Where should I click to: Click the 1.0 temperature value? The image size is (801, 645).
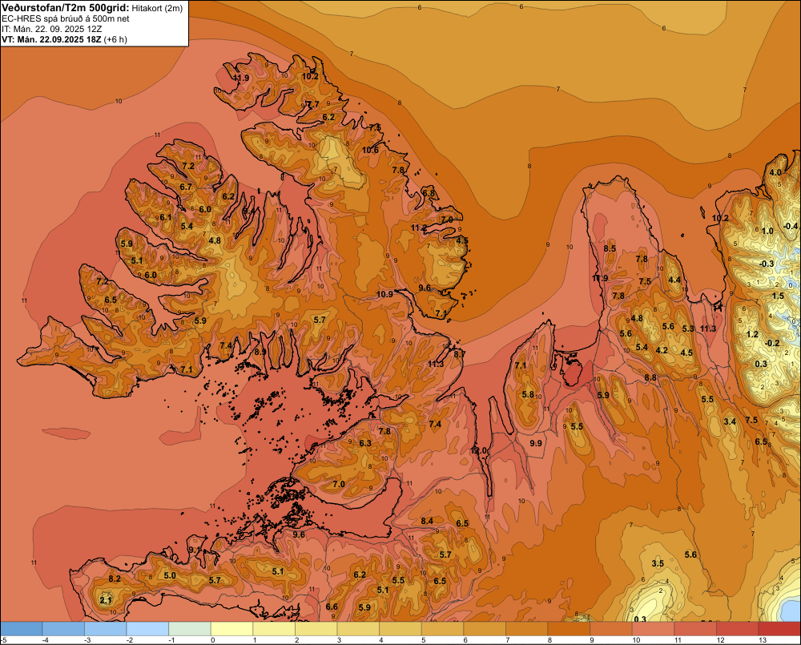pyautogui.click(x=768, y=231)
